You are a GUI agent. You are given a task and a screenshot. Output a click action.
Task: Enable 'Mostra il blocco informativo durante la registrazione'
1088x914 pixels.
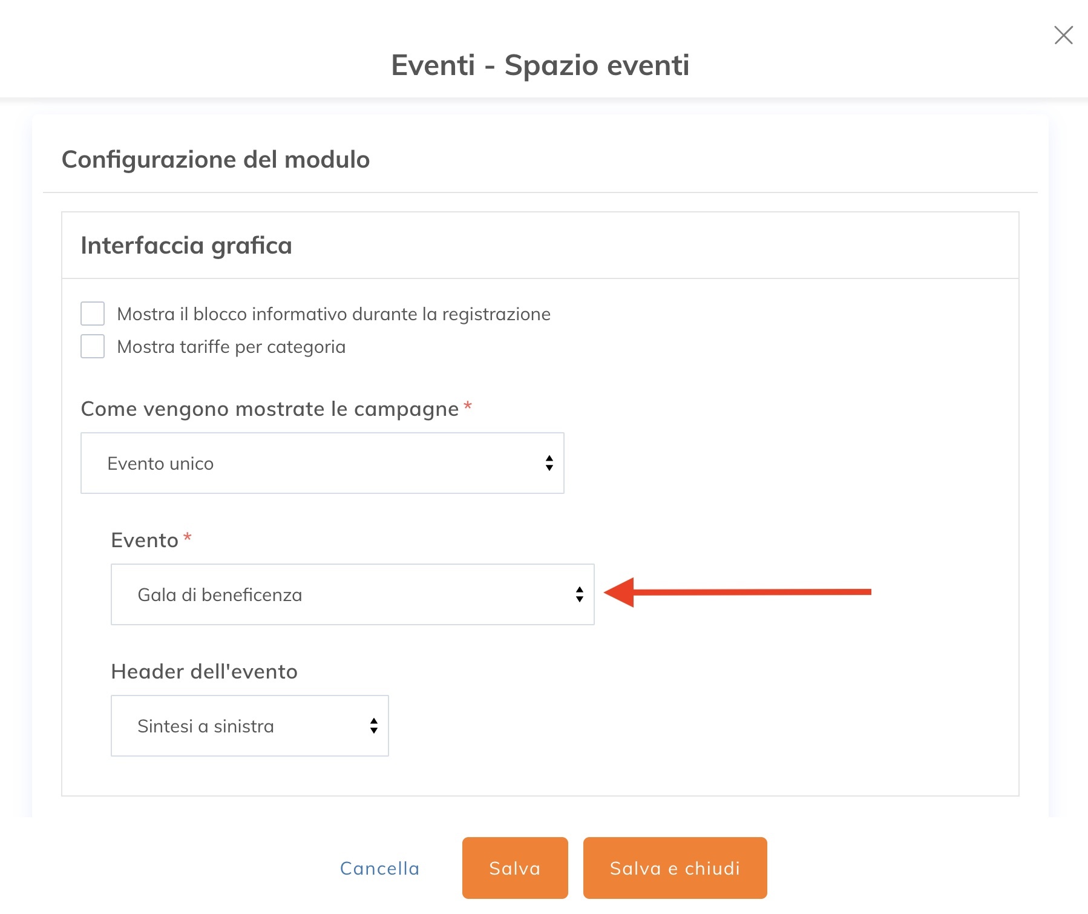coord(92,313)
